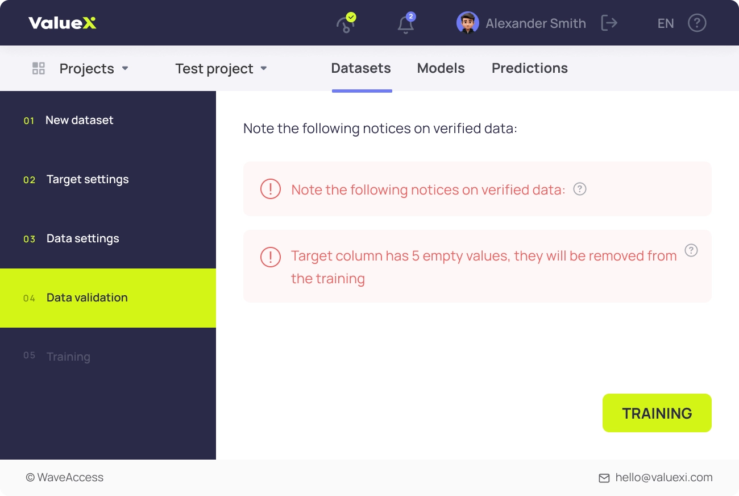Select the Datasets tab
Screen dimensions: 739x496
pyautogui.click(x=361, y=68)
